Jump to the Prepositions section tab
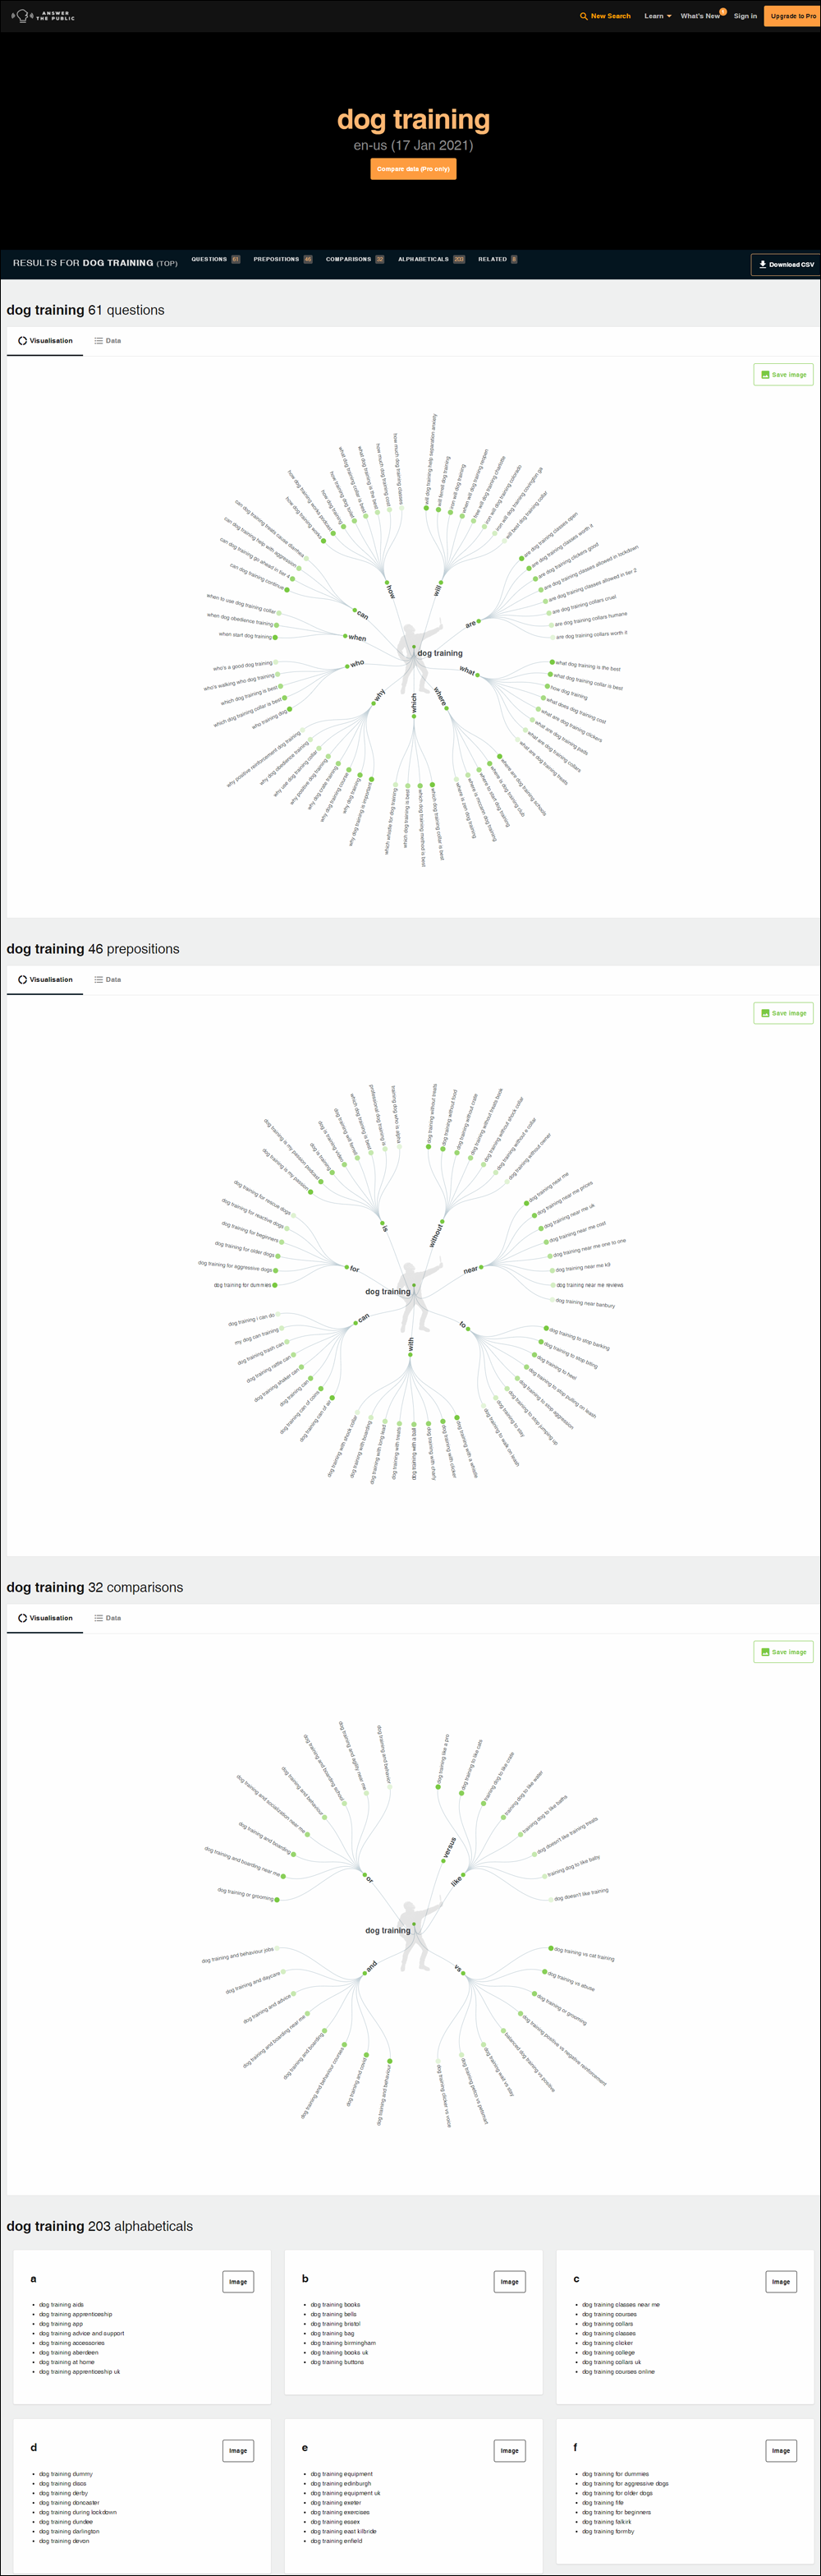821x2576 pixels. pos(282,259)
